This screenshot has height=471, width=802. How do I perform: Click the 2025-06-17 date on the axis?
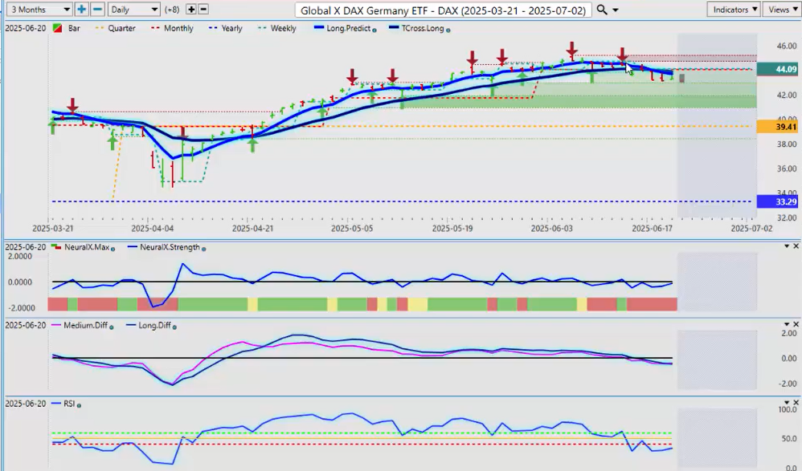click(653, 229)
